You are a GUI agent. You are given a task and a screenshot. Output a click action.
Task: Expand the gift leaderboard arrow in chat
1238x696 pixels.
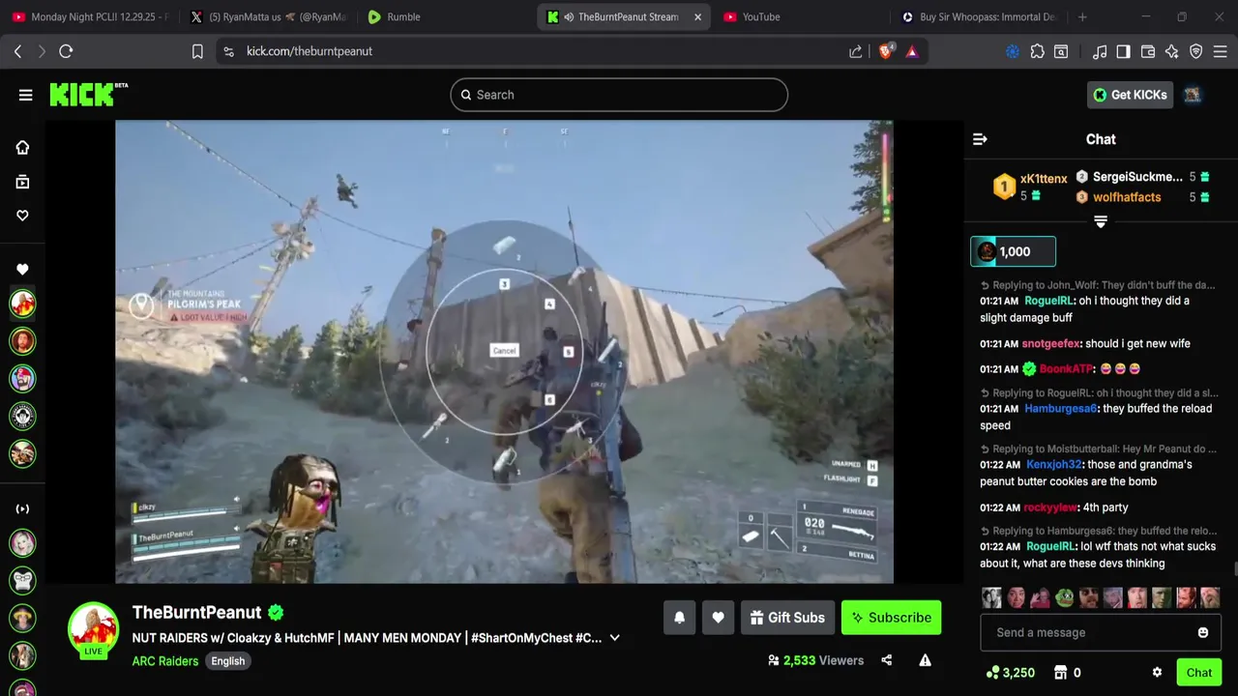[1101, 221]
